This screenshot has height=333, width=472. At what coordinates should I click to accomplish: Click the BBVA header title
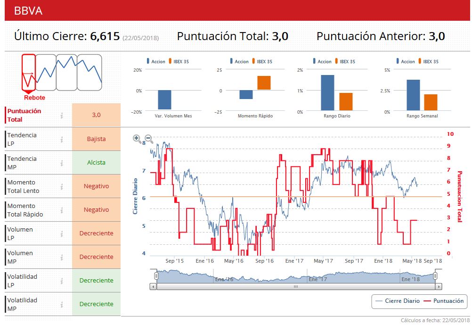coord(28,11)
